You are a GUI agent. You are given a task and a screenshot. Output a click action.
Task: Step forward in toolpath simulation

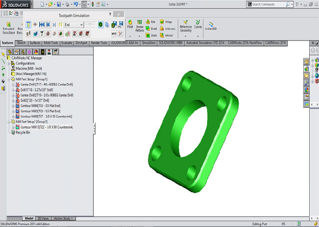(54, 25)
